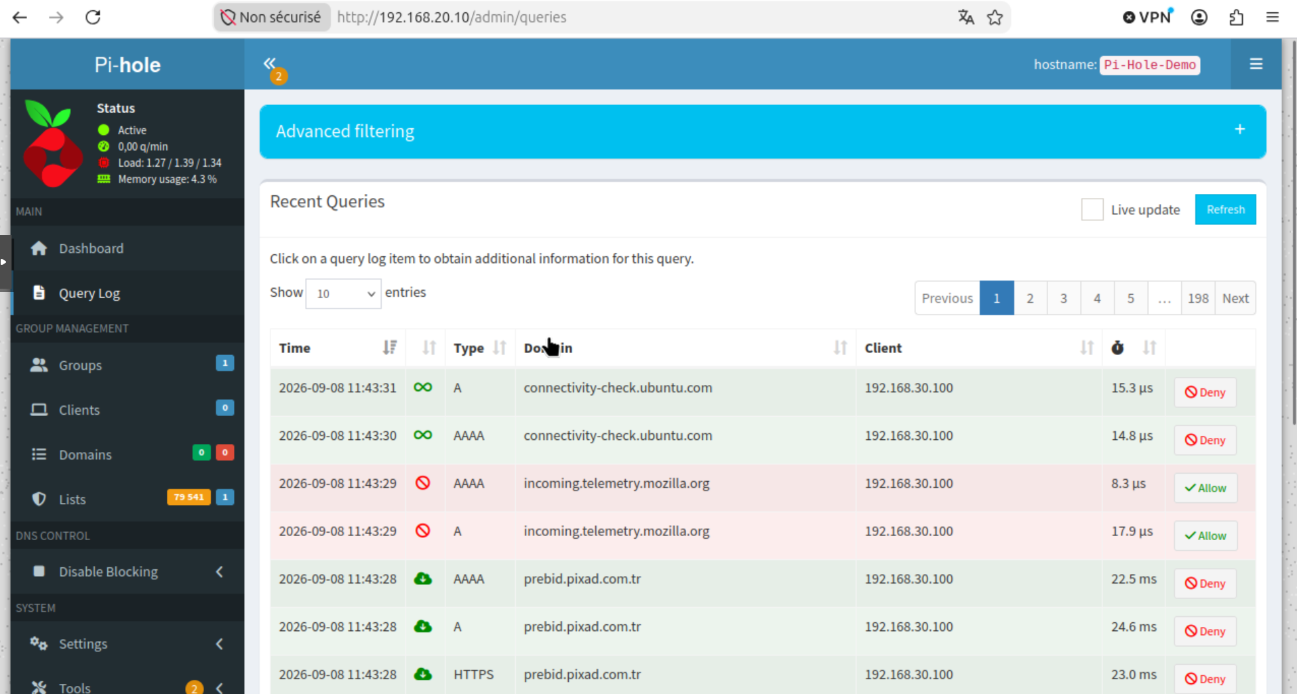Open the VPN indicator

1147,17
